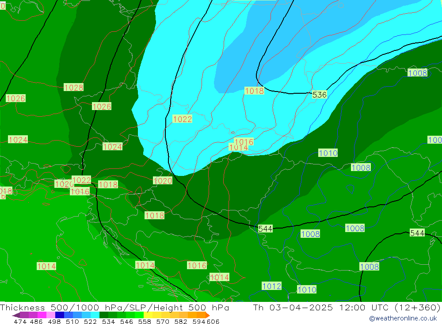Image resolution: width=442 pixels, height=324 pixels.
Task: Click the light pink legend swatch
Action: [51, 315]
